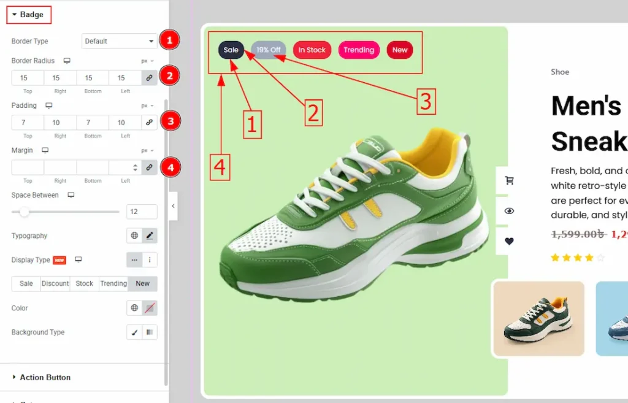Open the Typography global settings globe icon
The width and height of the screenshot is (628, 403).
pyautogui.click(x=134, y=236)
